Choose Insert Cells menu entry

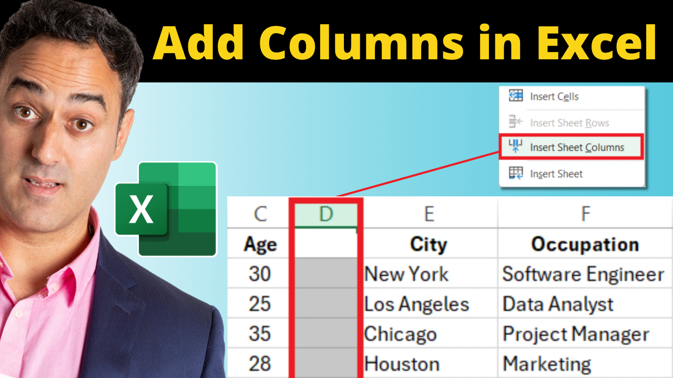(x=572, y=97)
